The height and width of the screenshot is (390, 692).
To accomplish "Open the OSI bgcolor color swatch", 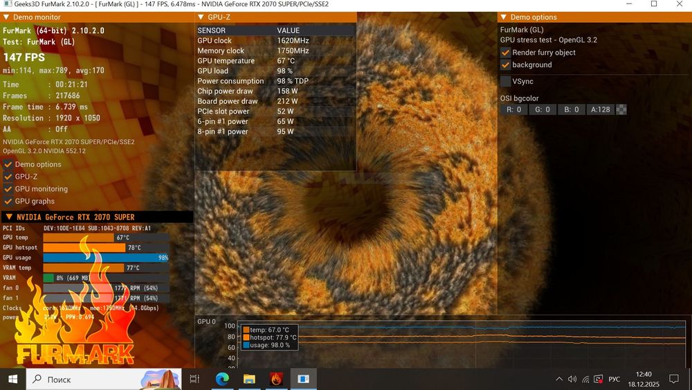I will (x=621, y=109).
